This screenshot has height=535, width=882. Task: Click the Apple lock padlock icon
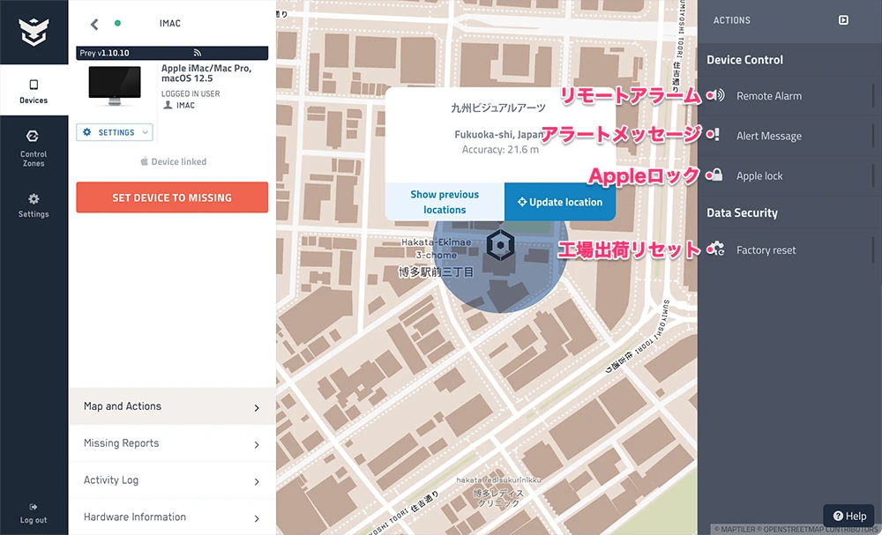(717, 175)
